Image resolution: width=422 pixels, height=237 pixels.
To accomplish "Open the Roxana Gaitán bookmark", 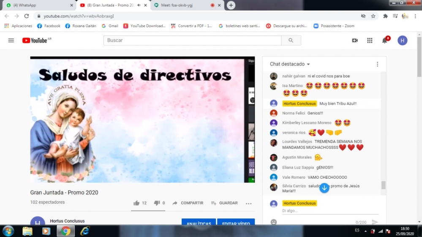I will 81,26.
